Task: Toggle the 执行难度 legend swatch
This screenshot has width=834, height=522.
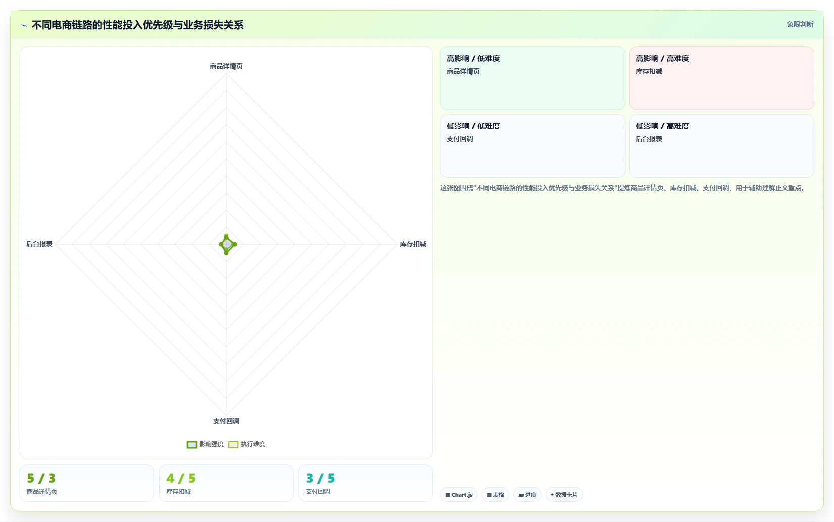Action: (233, 445)
